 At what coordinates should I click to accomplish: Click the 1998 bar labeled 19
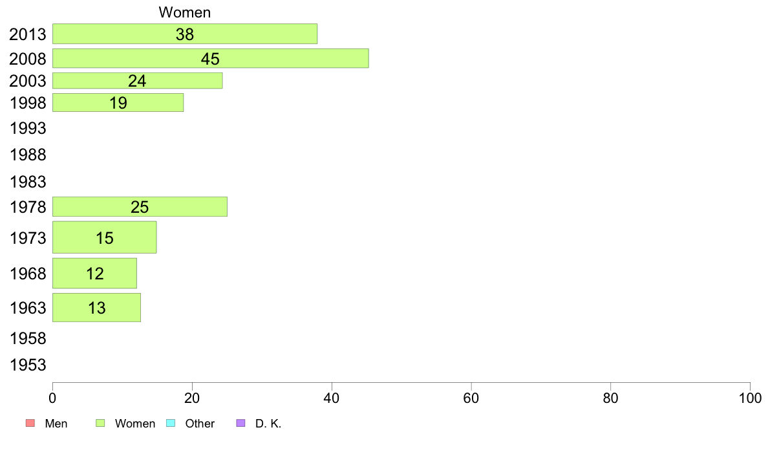(x=118, y=103)
